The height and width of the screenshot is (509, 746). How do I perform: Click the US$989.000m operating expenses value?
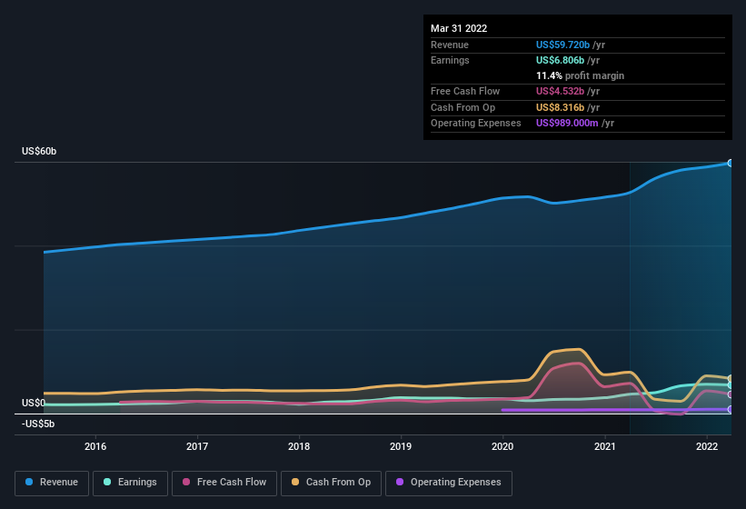(x=567, y=124)
